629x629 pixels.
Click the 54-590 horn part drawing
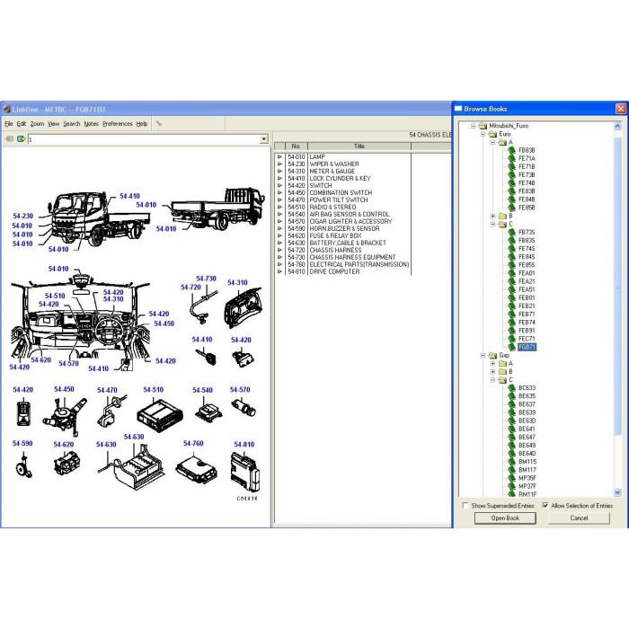(x=23, y=466)
